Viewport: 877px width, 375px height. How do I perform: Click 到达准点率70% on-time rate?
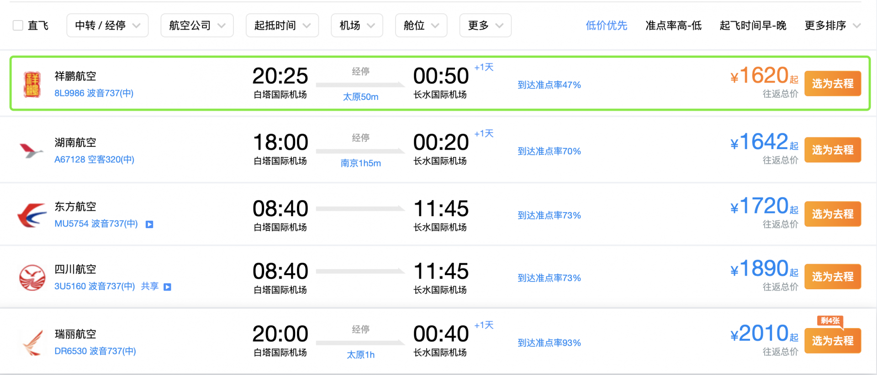coord(549,151)
